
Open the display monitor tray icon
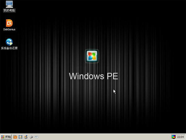coord(174,137)
